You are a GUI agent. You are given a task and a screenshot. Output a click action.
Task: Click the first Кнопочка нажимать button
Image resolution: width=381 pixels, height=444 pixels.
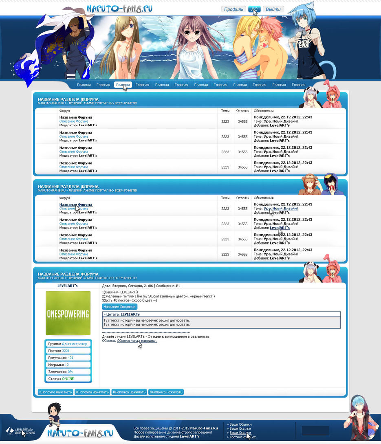(x=55, y=392)
